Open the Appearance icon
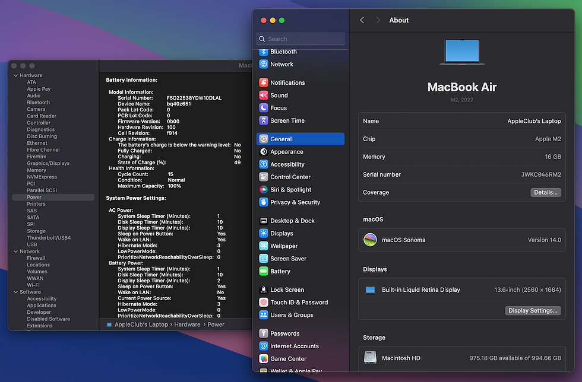Screen dimensions: 582x382 [x=264, y=152]
